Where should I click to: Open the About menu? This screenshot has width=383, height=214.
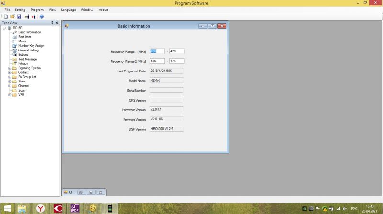[103, 10]
